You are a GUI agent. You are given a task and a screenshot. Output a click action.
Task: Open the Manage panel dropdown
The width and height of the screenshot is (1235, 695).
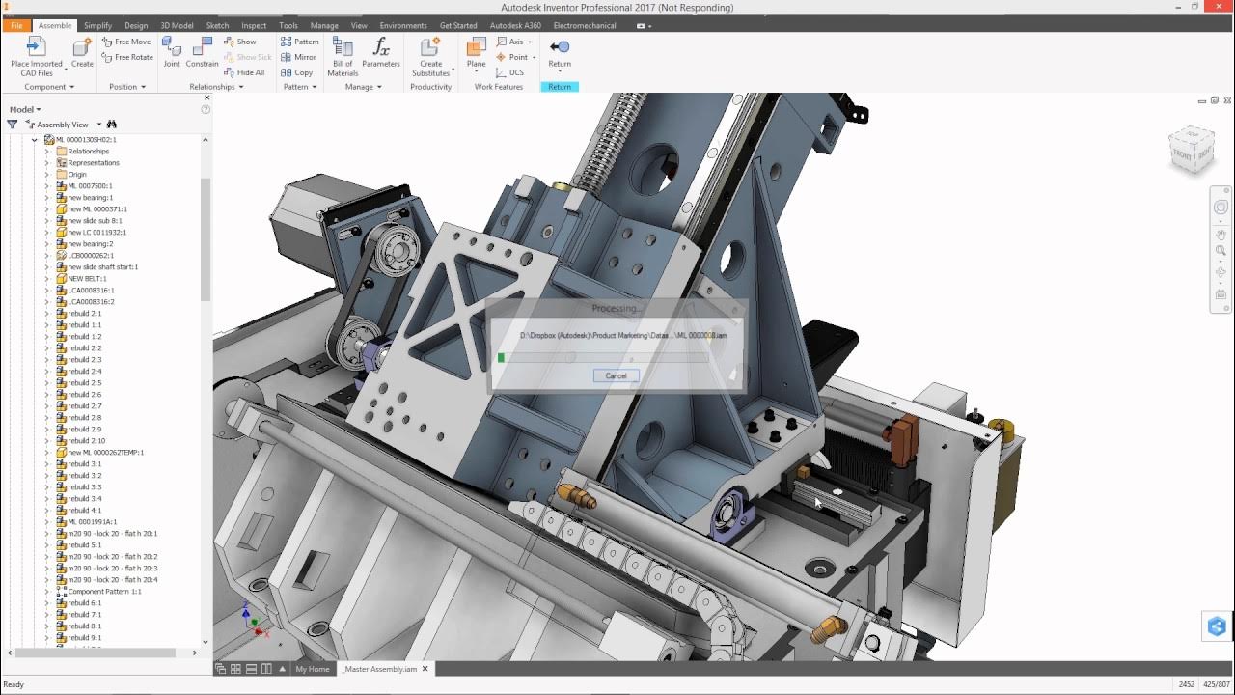coord(364,87)
